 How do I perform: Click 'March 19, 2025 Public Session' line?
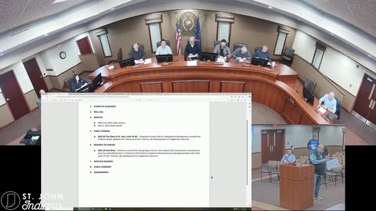pyautogui.click(x=112, y=122)
